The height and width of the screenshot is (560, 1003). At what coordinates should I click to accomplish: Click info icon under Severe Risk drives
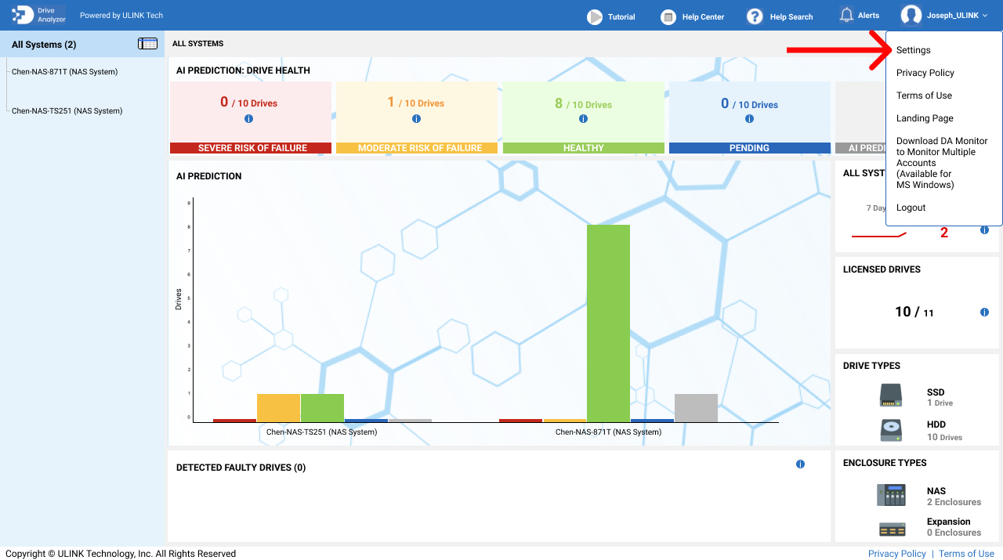coord(249,119)
